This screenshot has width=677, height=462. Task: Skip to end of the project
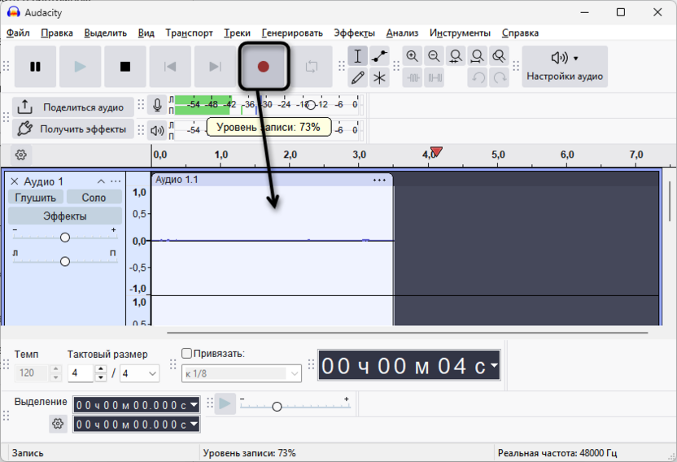(215, 67)
